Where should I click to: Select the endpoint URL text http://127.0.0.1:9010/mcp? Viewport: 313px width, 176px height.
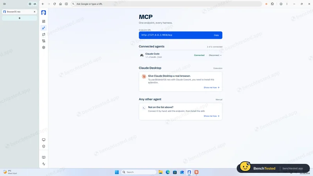tap(157, 35)
